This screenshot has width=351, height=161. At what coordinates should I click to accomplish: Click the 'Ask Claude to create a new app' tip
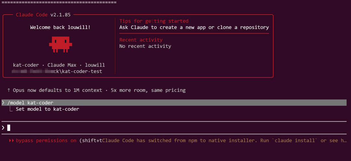[194, 27]
